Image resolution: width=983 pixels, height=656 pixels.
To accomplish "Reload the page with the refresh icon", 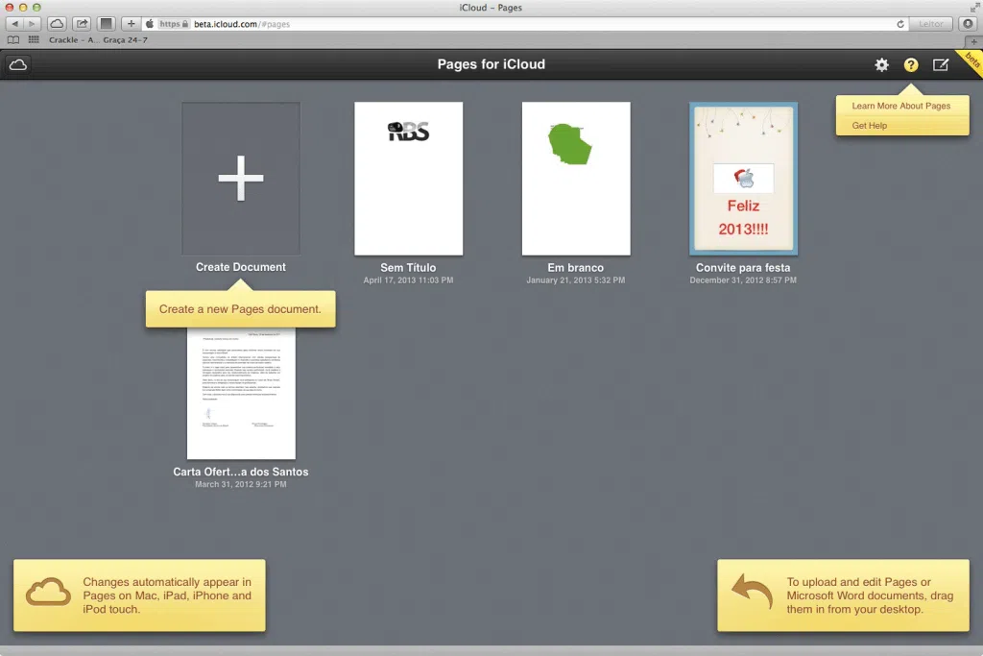I will pyautogui.click(x=899, y=23).
